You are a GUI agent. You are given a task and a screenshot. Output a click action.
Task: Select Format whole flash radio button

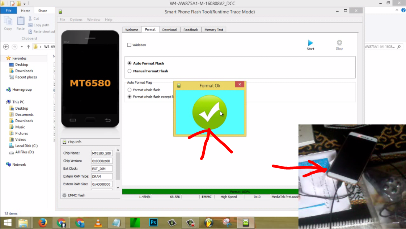click(x=130, y=90)
